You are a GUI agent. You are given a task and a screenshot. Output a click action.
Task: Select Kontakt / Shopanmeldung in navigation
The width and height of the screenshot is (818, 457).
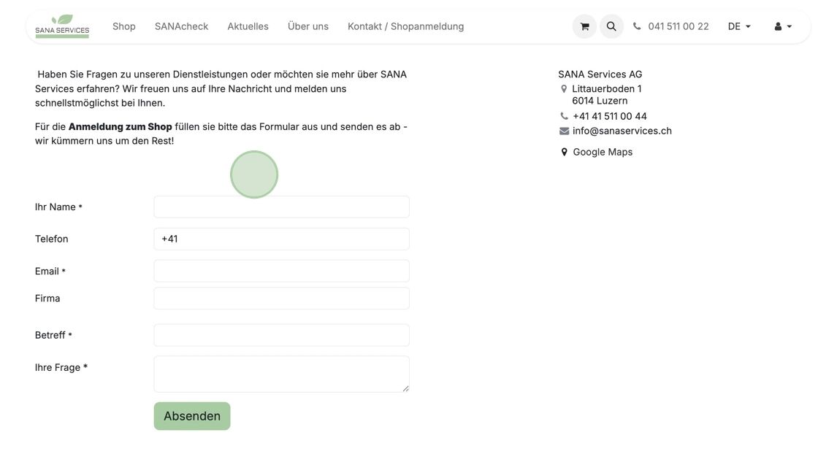[x=405, y=26]
